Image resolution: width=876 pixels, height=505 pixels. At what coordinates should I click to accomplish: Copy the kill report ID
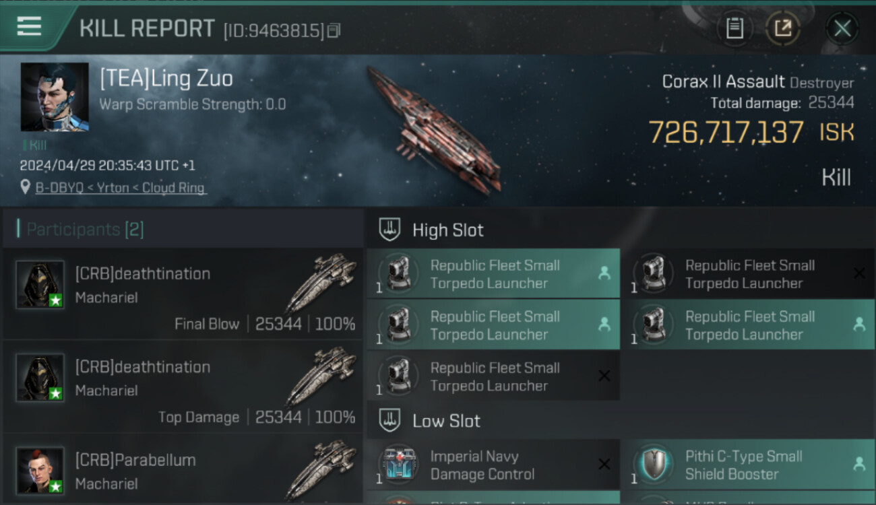click(x=334, y=30)
